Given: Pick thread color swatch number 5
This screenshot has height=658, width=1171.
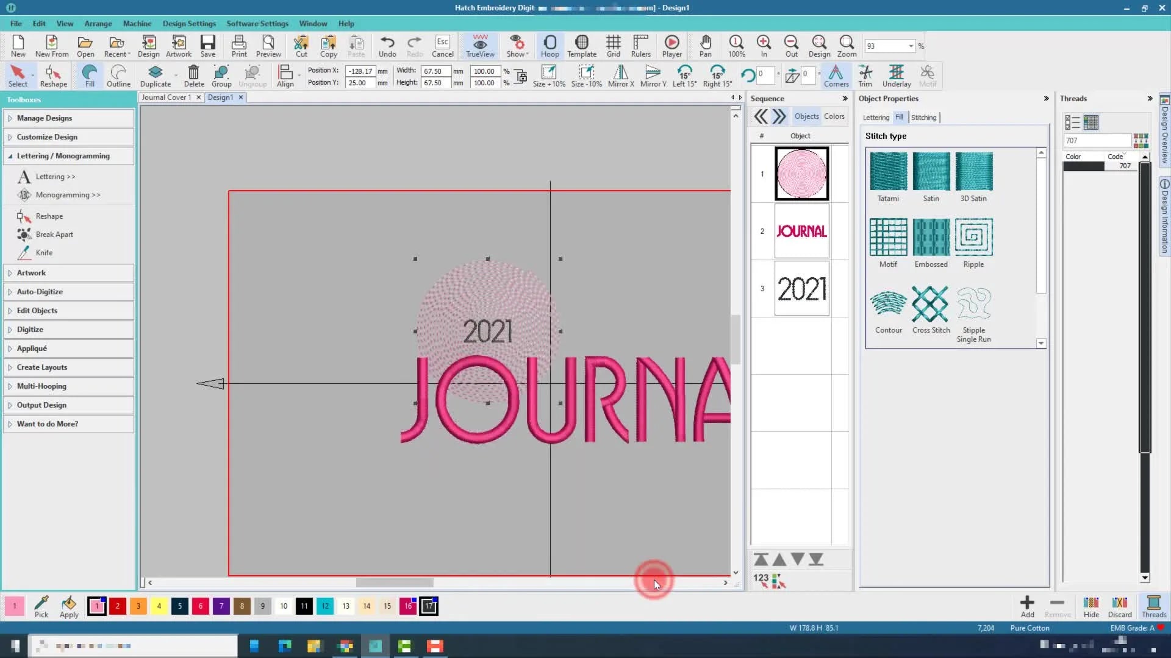Looking at the screenshot, I should click(179, 606).
